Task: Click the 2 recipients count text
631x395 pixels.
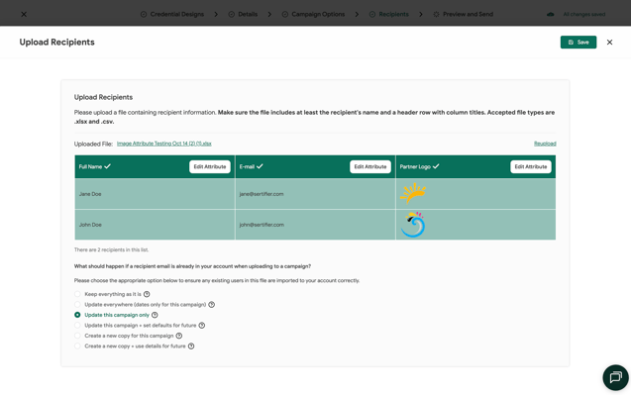Action: point(112,249)
